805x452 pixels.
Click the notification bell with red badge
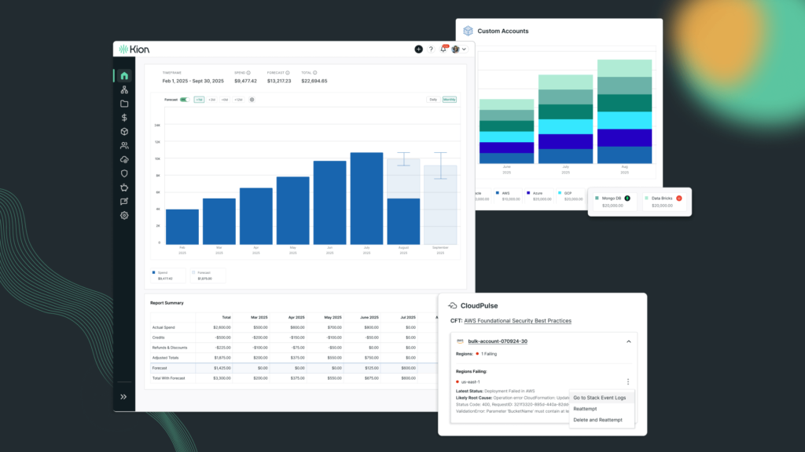point(443,49)
